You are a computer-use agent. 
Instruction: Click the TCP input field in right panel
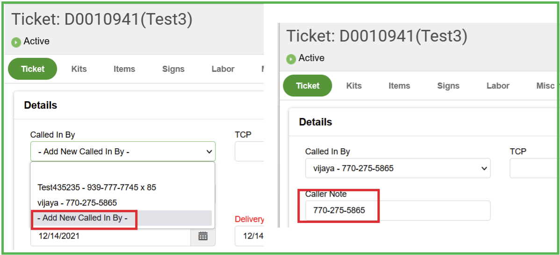point(534,168)
